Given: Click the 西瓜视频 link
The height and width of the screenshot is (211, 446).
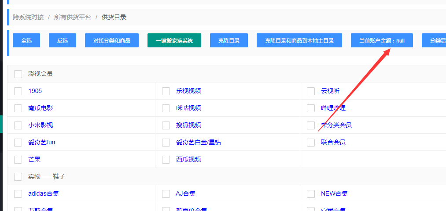Looking at the screenshot, I should [188, 159].
